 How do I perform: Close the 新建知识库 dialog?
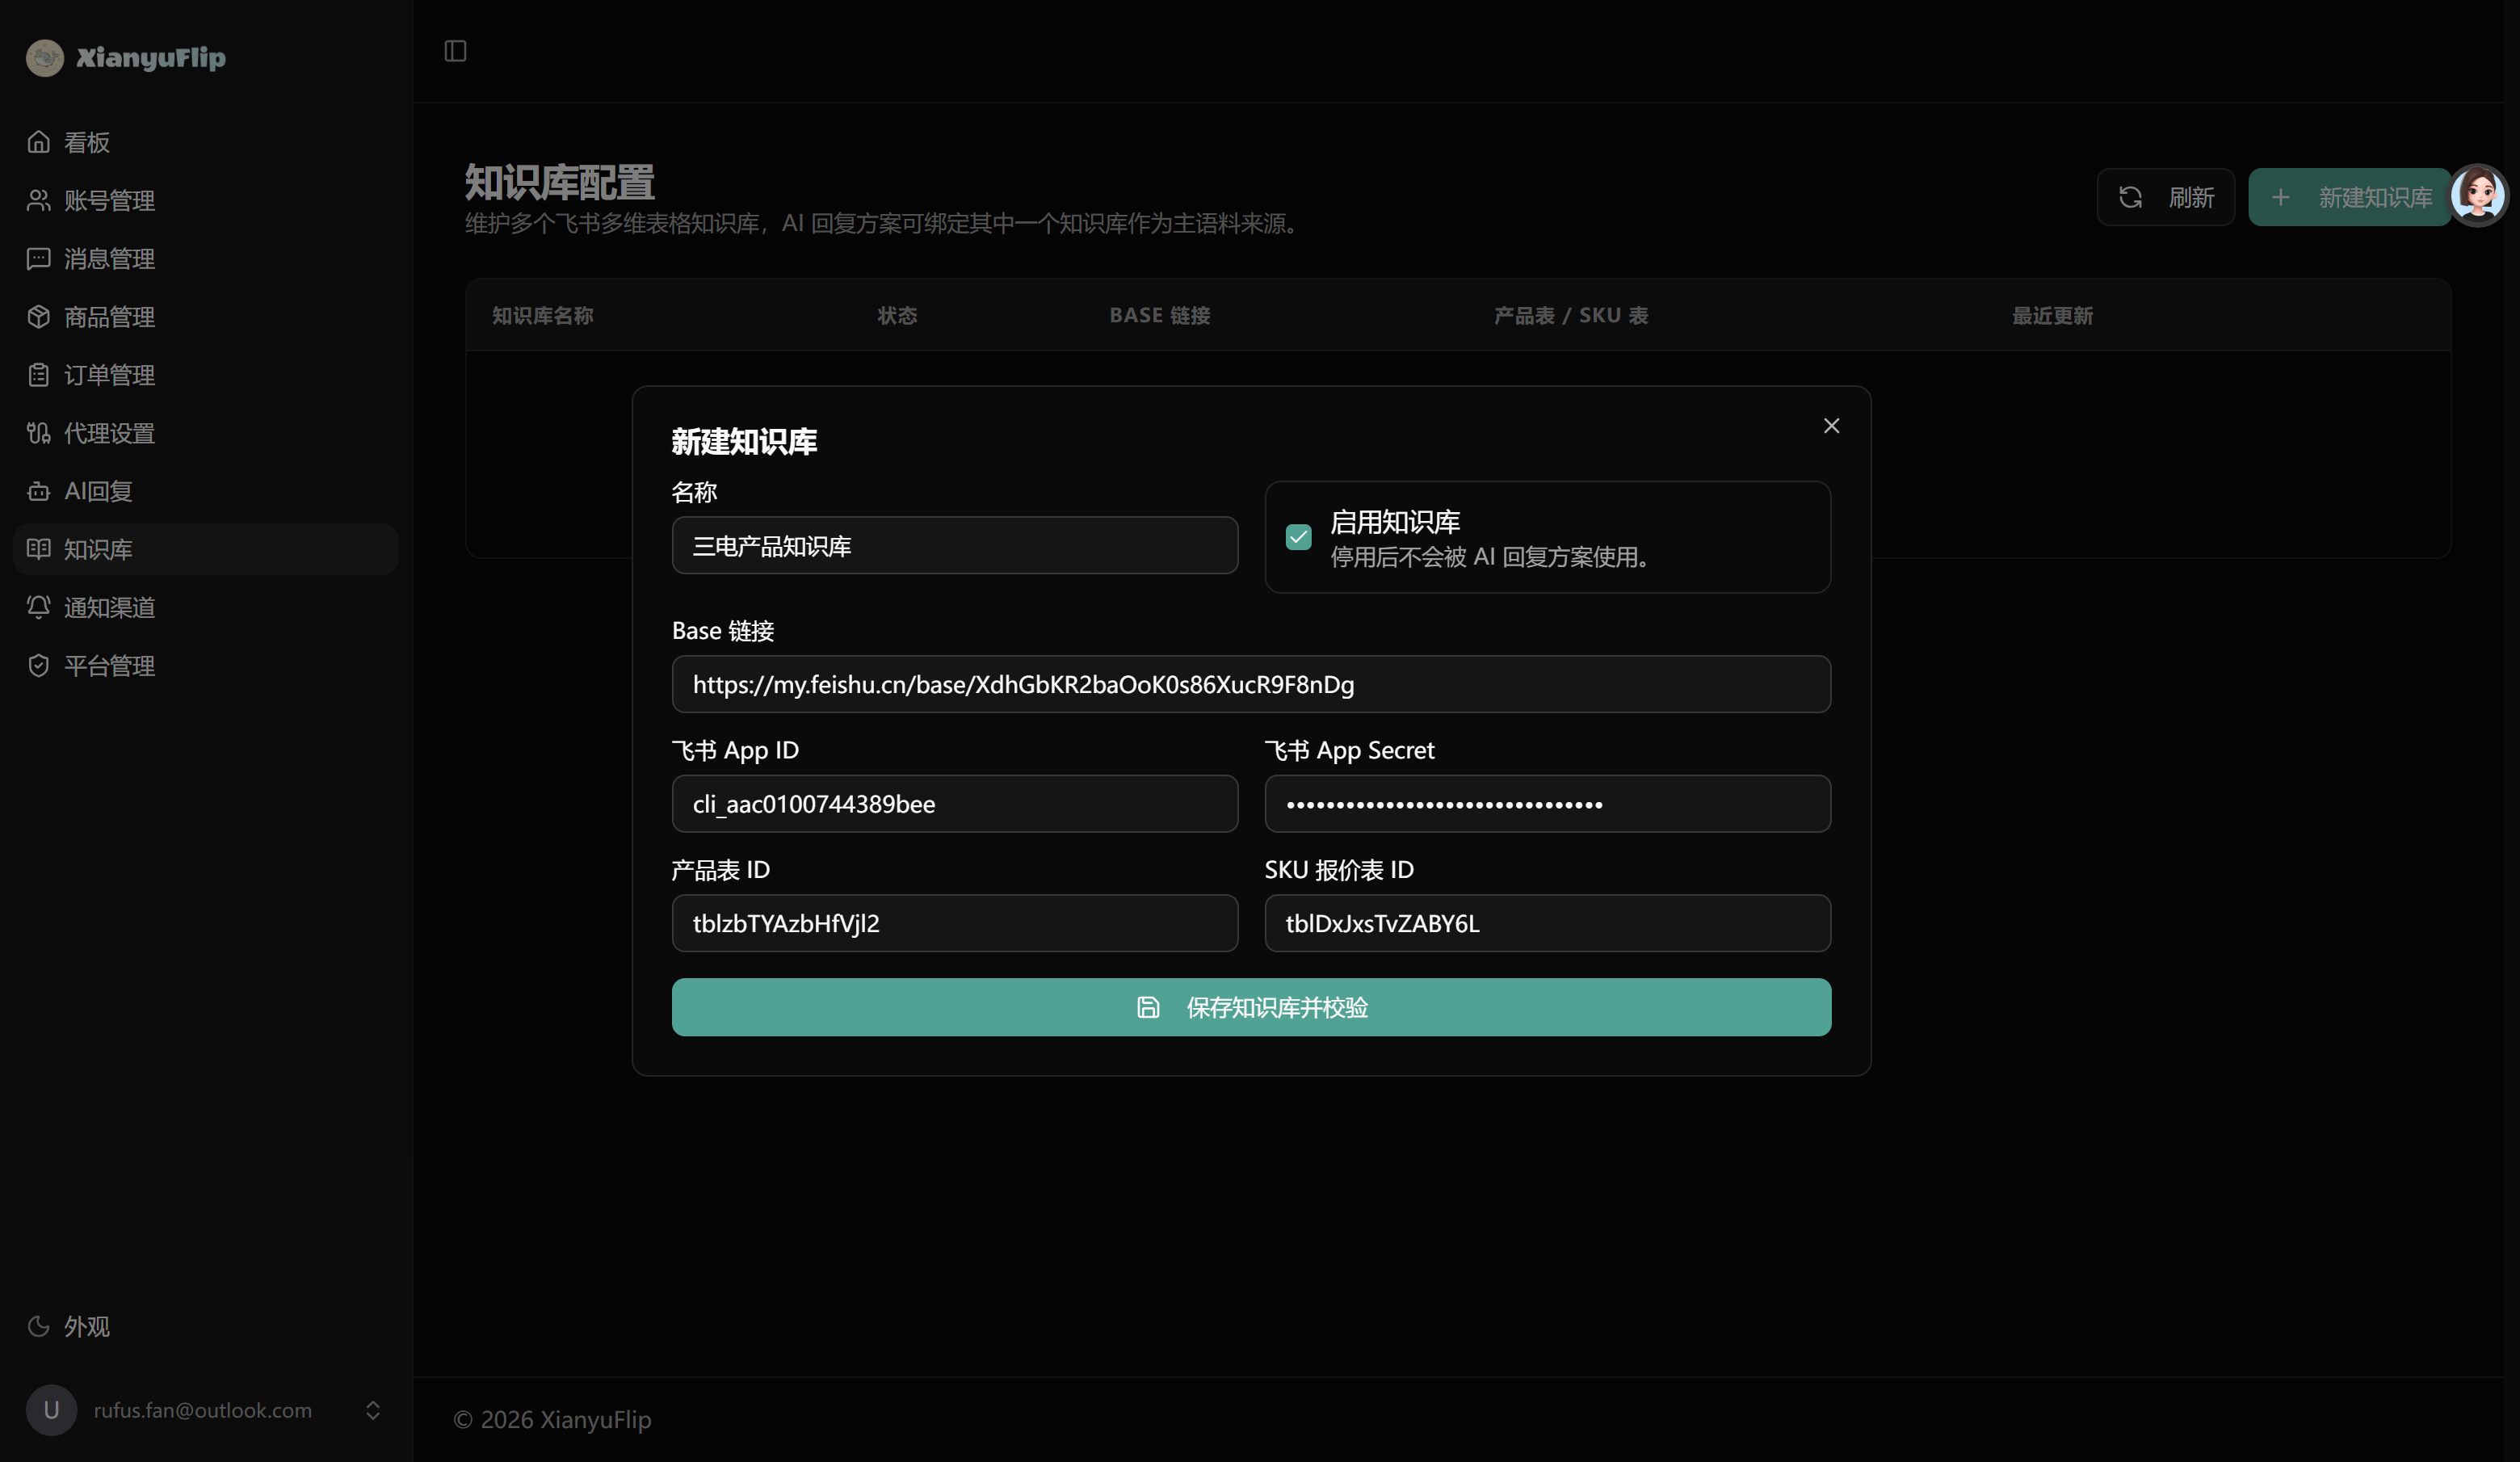point(1831,426)
